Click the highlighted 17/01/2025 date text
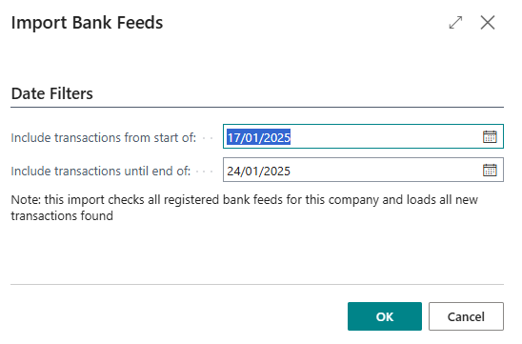Image resolution: width=522 pixels, height=344 pixels. (259, 137)
